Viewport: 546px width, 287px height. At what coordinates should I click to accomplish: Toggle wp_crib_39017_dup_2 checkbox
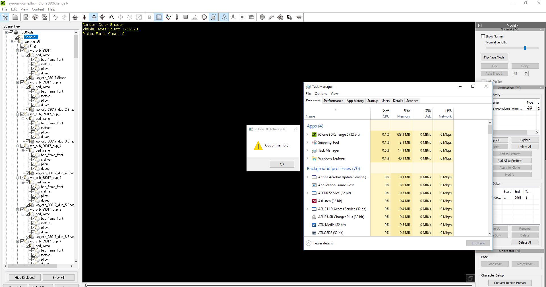tap(22, 82)
